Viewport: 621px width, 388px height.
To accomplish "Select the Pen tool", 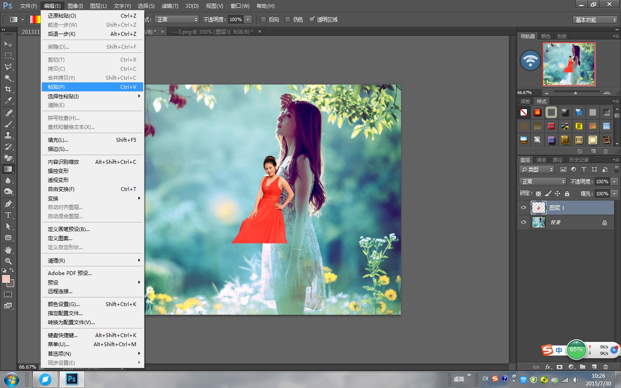I will [8, 204].
